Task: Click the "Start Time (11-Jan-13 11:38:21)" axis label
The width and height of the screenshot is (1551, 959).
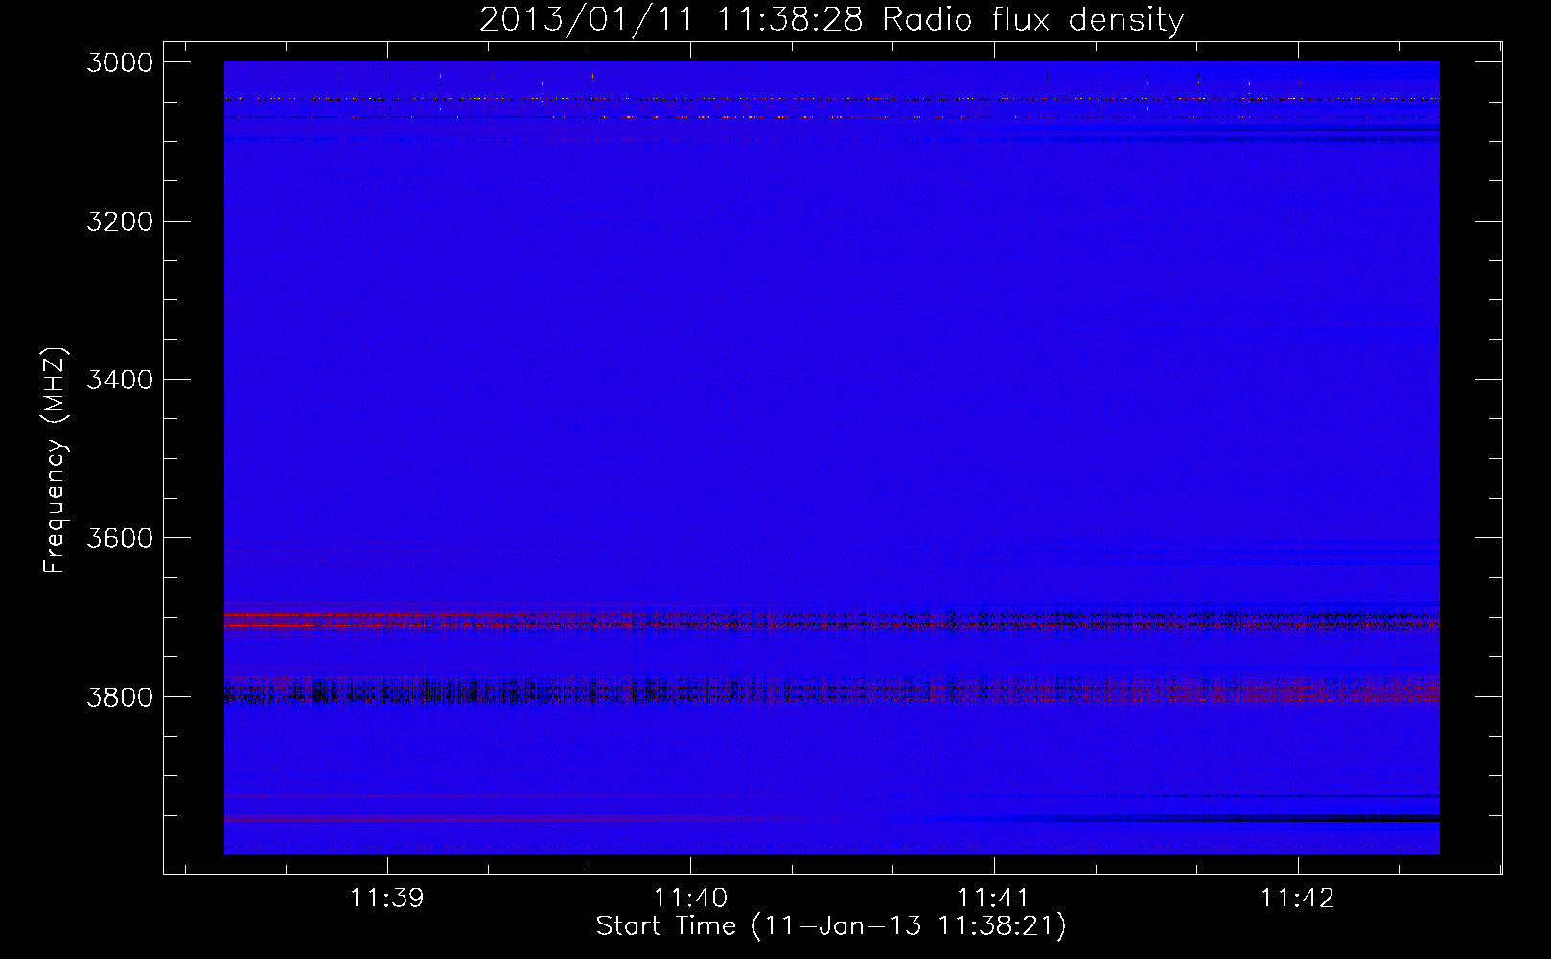Action: [831, 926]
